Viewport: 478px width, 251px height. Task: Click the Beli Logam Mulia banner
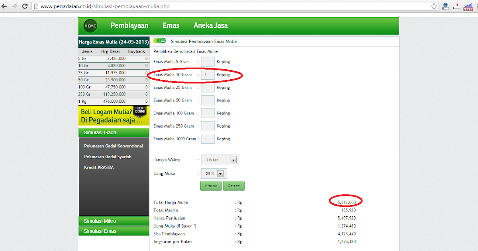(114, 116)
